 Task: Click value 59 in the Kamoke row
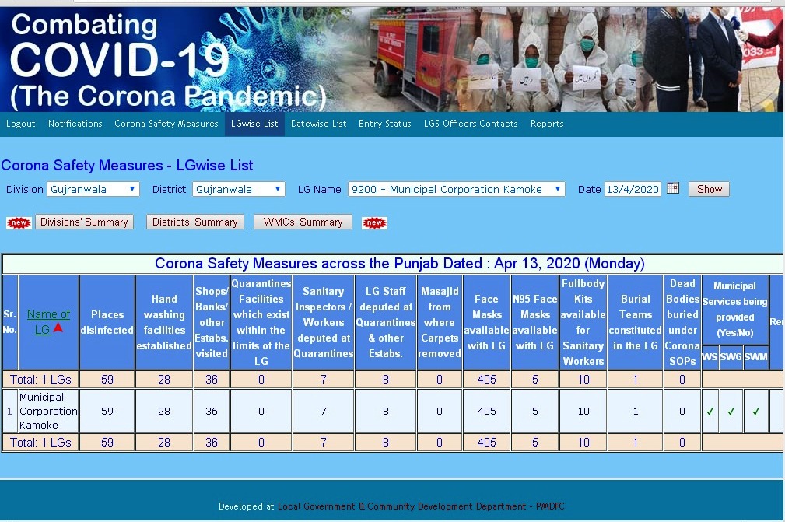107,411
